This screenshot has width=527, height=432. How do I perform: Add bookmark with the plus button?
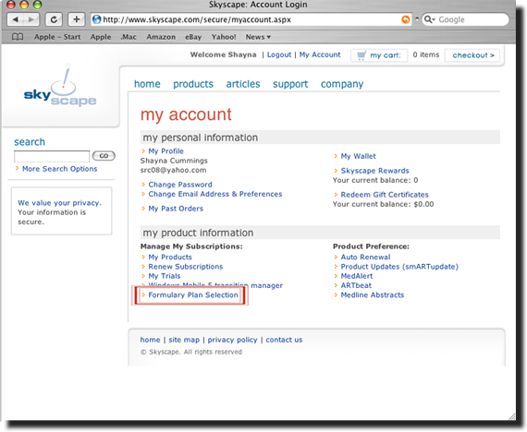pos(77,19)
